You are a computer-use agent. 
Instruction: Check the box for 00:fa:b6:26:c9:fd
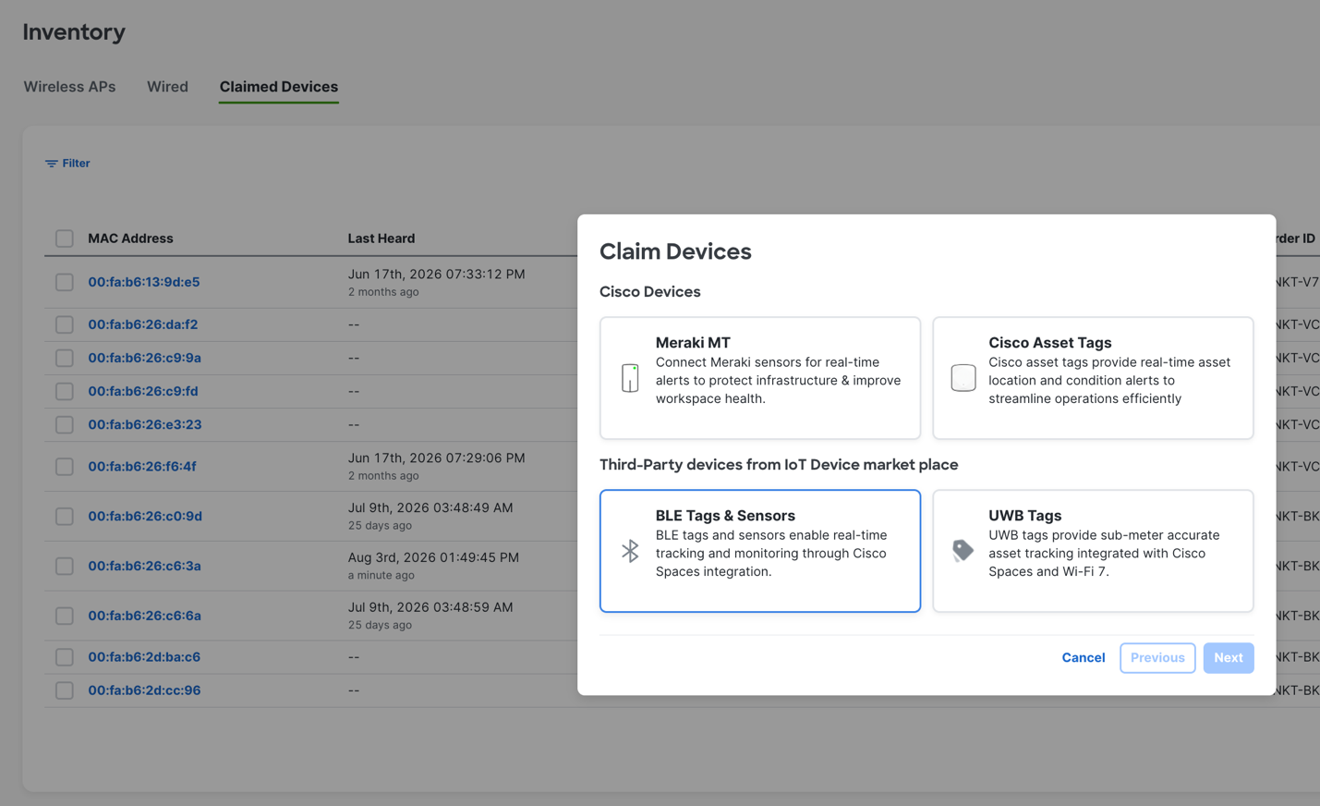65,391
